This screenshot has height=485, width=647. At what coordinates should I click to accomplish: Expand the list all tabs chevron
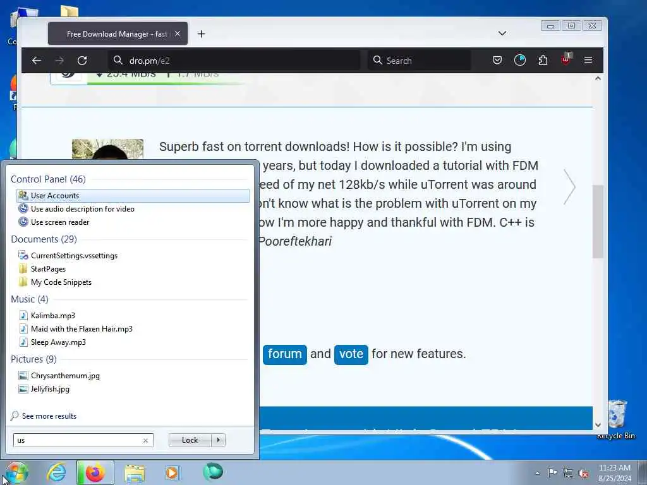point(502,33)
